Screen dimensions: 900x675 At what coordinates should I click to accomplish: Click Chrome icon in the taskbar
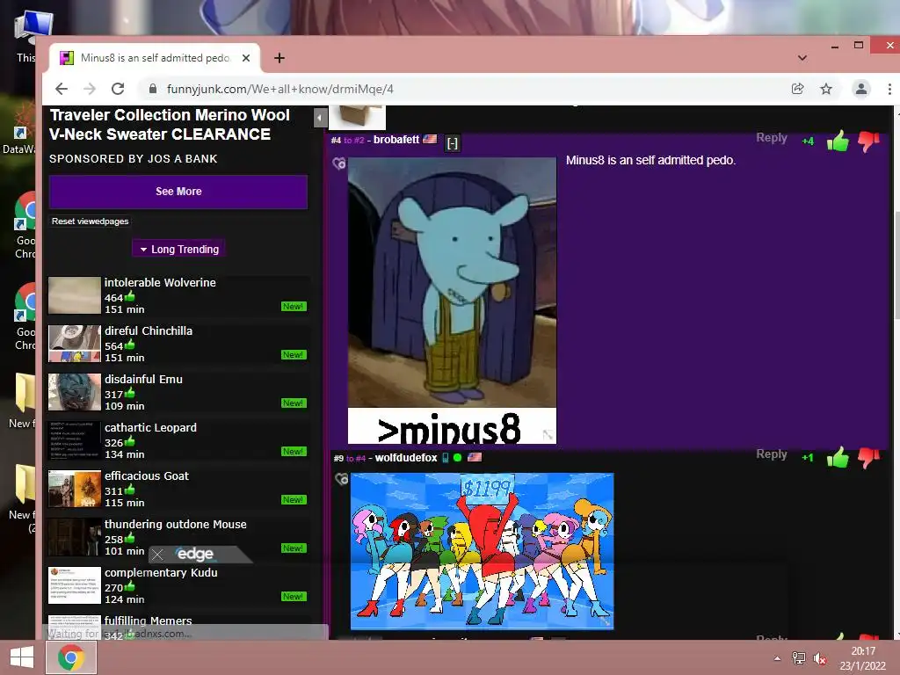click(70, 657)
